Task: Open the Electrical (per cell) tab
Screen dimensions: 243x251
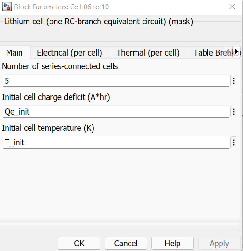Action: coord(70,53)
